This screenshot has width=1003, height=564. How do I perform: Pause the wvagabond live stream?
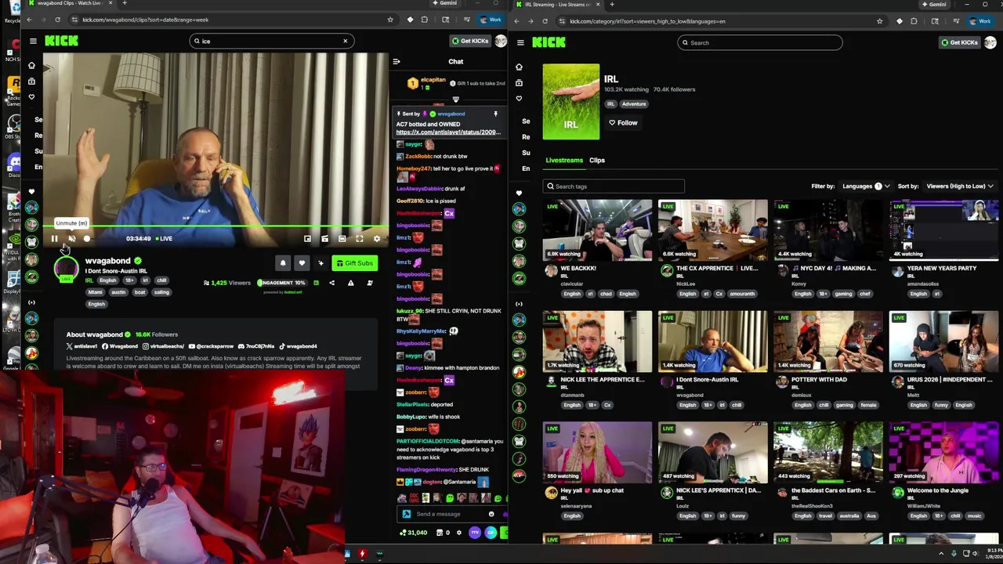(54, 239)
